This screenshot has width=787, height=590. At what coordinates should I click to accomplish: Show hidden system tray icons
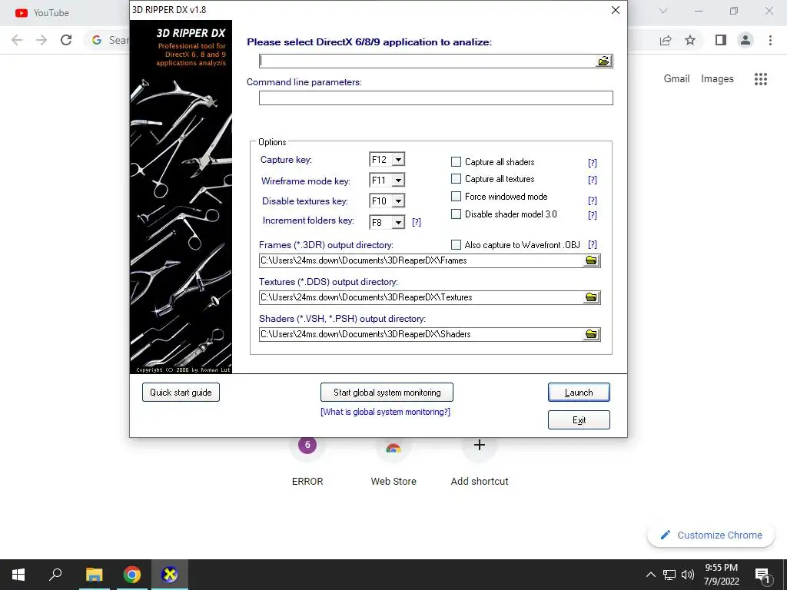[650, 575]
